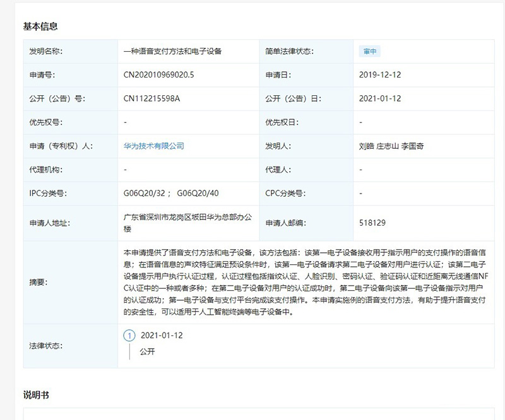Click the IPC classification G06Q20/32
505x420 pixels.
(146, 193)
